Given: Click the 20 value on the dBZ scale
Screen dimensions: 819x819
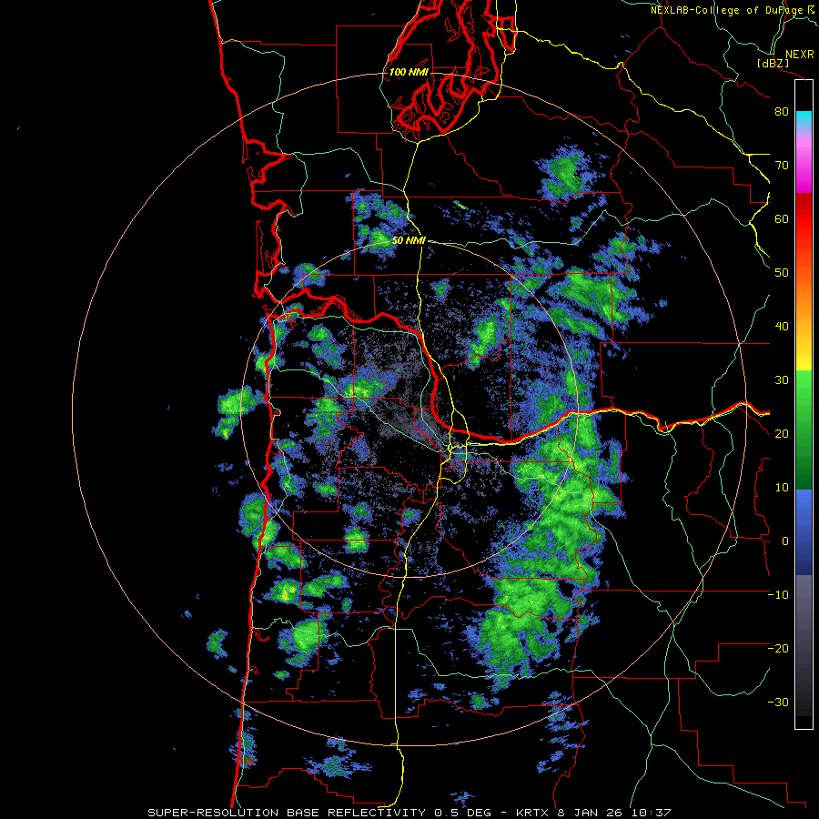Looking at the screenshot, I should coord(782,434).
